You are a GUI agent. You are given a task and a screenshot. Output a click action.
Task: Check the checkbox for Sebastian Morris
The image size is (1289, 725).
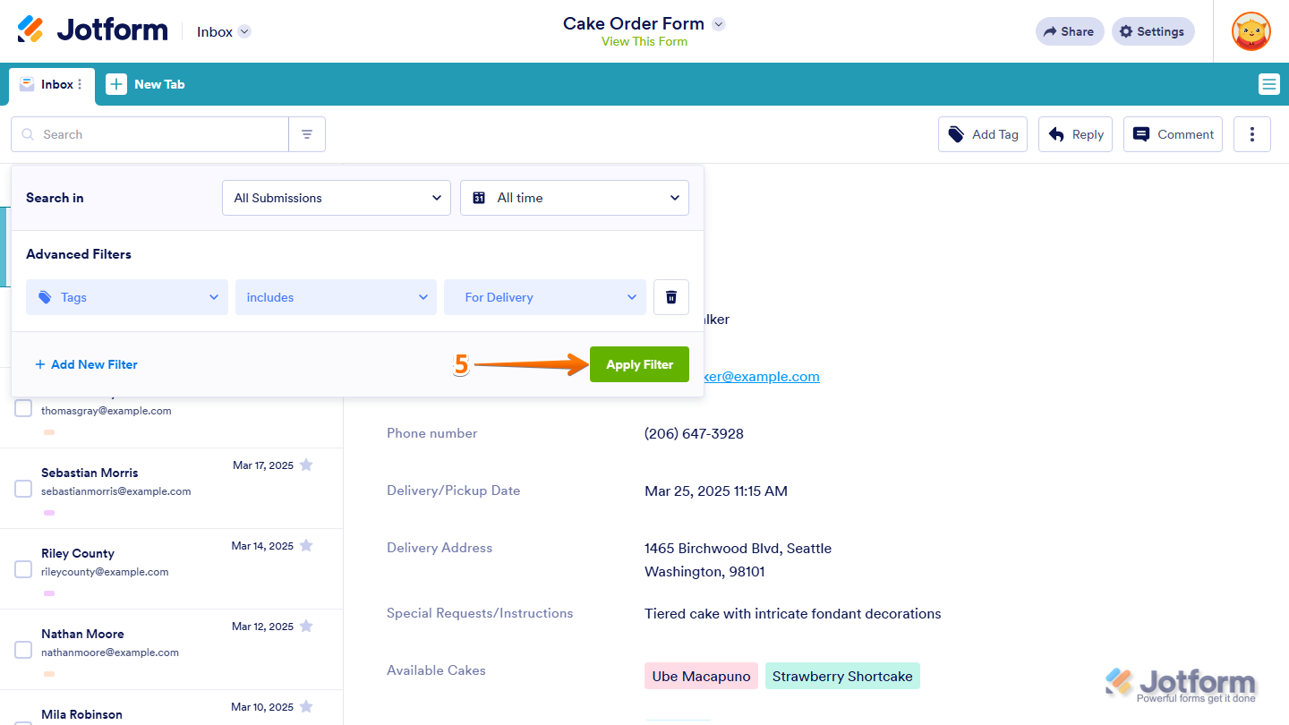[23, 488]
